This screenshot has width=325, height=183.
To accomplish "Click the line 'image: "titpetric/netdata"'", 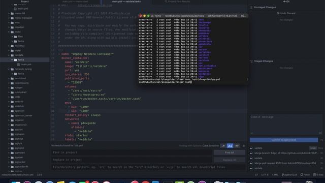I will 86,66.
